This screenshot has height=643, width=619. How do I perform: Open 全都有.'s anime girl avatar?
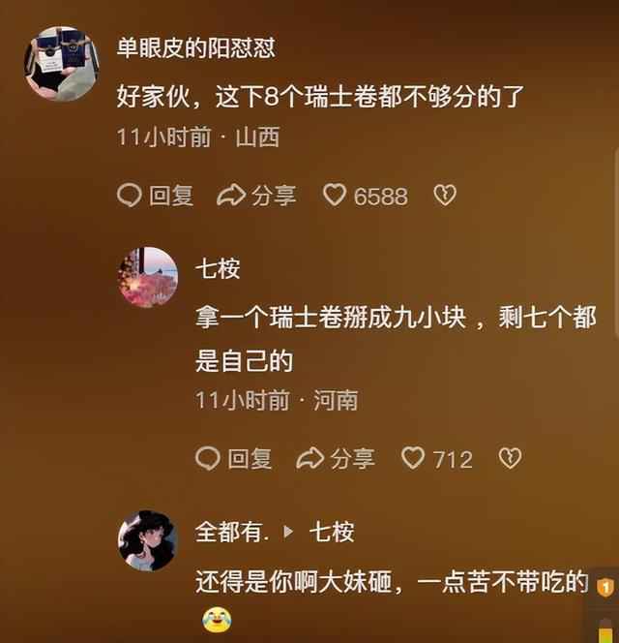point(148,540)
